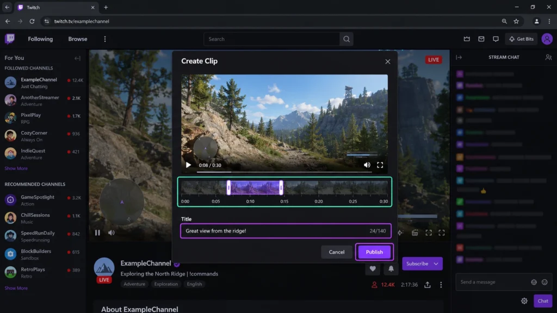The height and width of the screenshot is (313, 557).
Task: Click the purple selected clip segment
Action: point(255,187)
